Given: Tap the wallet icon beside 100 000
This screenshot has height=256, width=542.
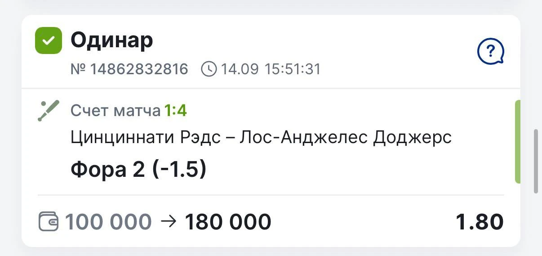Looking at the screenshot, I should click(x=49, y=222).
